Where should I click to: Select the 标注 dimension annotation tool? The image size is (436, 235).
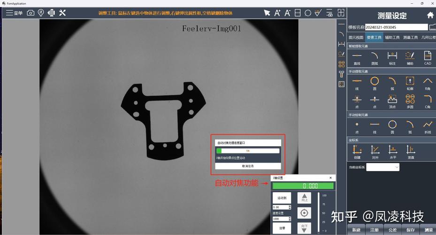pyautogui.click(x=392, y=58)
